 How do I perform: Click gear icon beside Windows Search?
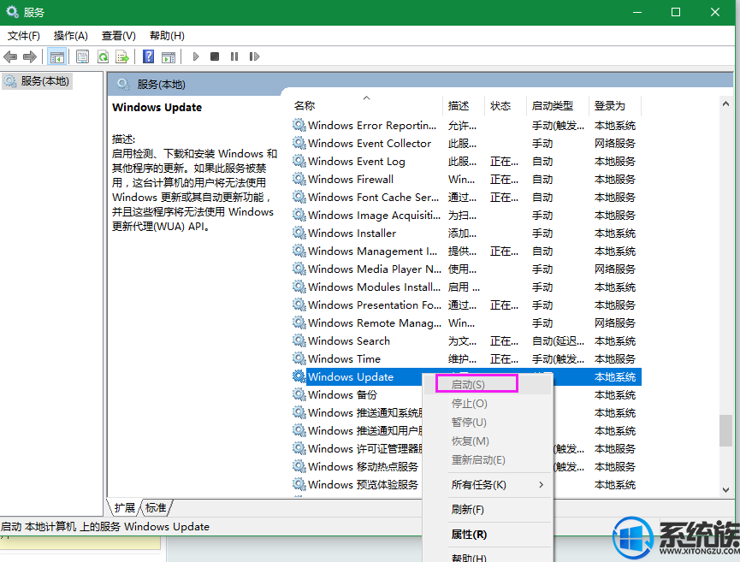(299, 340)
